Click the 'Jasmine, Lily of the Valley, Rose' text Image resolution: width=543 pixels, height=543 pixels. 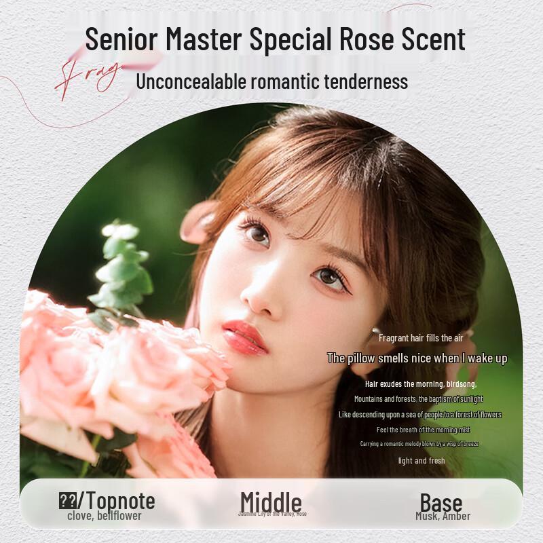[x=272, y=514]
